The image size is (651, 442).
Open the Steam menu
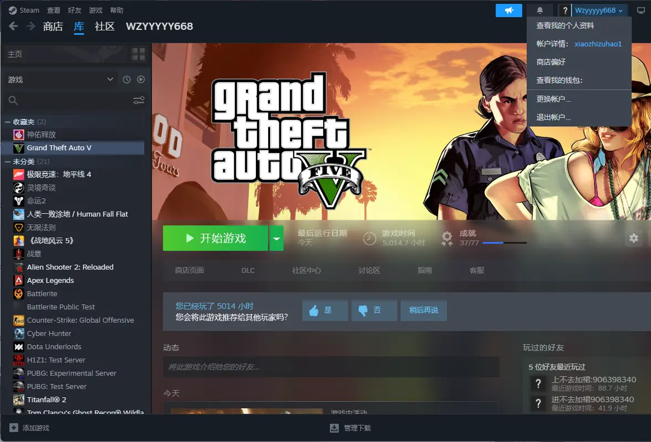click(29, 10)
